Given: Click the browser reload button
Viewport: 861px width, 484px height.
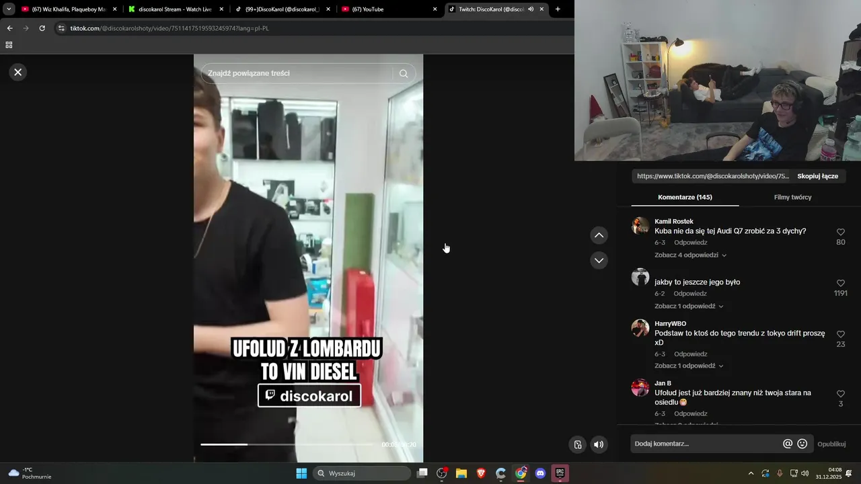Looking at the screenshot, I should point(42,28).
